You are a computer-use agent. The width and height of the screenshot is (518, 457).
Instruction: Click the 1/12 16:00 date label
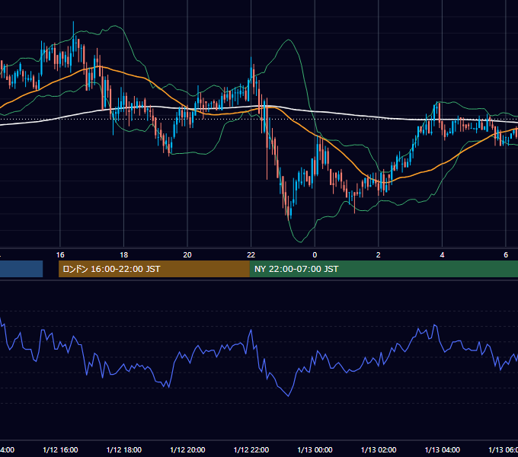(60, 449)
